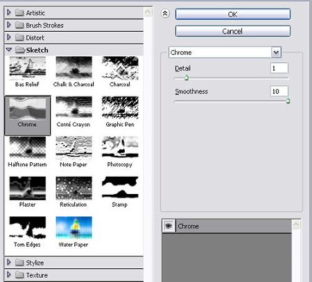
Task: Select the Graphic Pen filter thumbnail
Action: [x=120, y=107]
